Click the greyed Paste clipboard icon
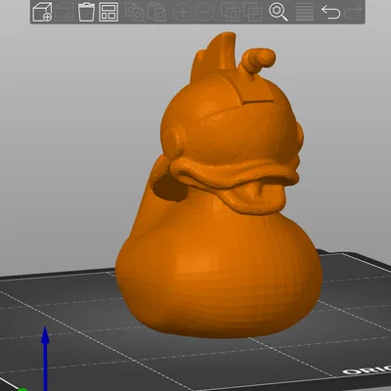This screenshot has width=391, height=391. pyautogui.click(x=156, y=12)
